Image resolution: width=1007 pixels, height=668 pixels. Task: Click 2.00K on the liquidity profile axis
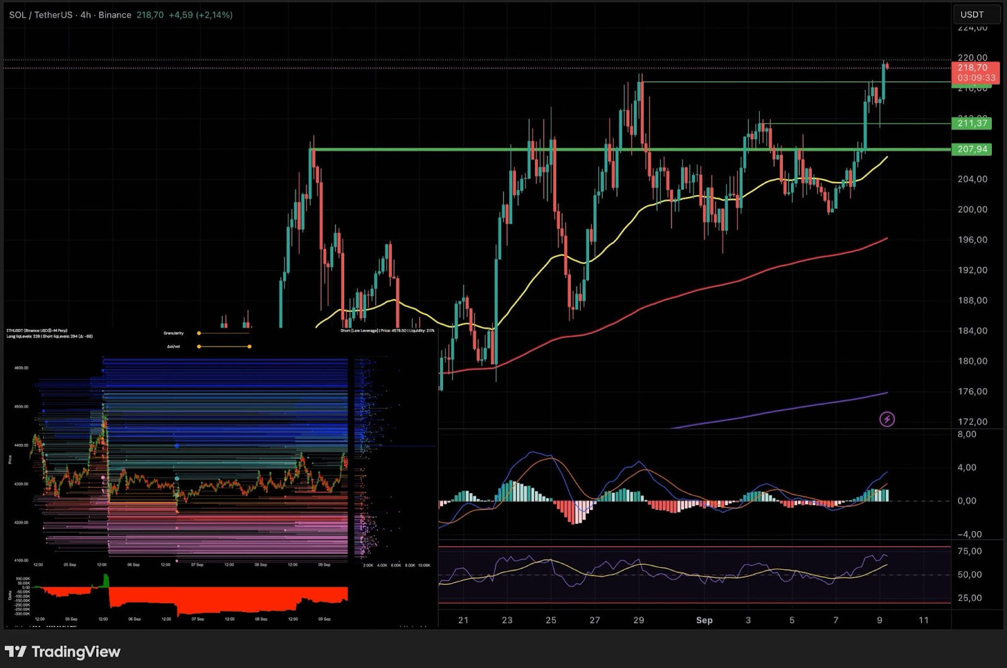coord(369,565)
